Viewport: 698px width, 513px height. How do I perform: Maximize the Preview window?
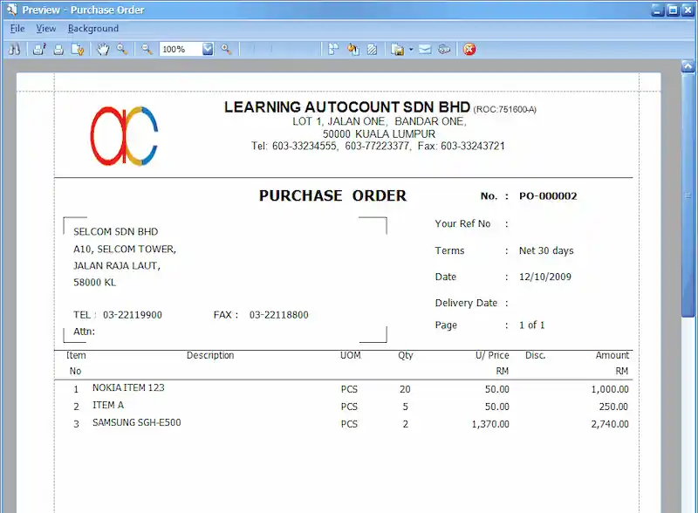tap(673, 10)
